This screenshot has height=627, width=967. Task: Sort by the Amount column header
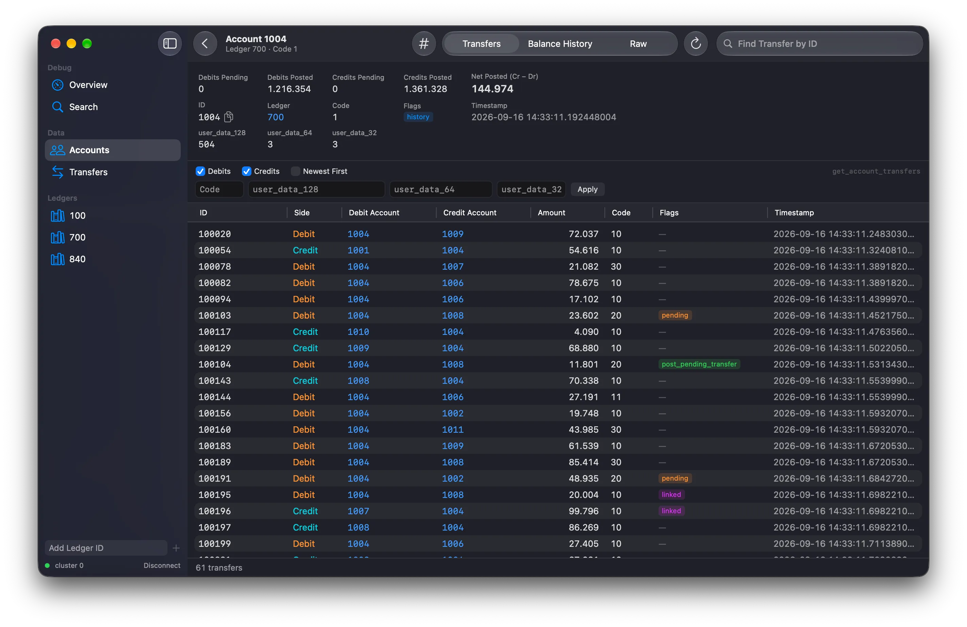click(551, 212)
